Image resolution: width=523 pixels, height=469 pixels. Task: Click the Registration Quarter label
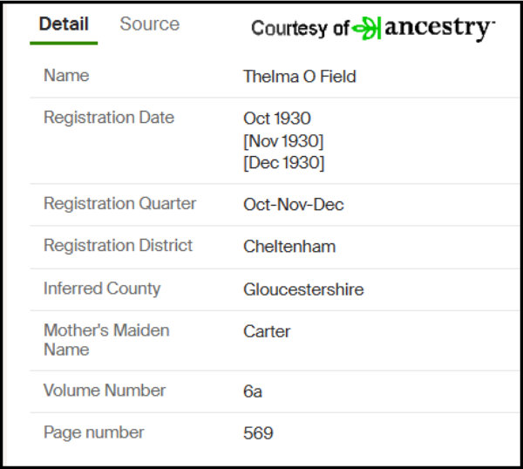pyautogui.click(x=119, y=203)
